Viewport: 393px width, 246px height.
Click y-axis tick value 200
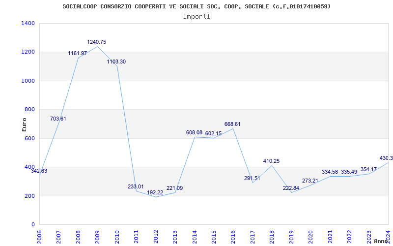point(31,196)
